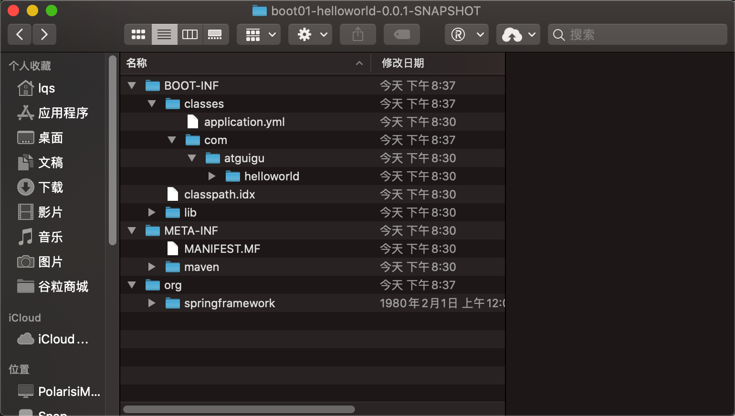The width and height of the screenshot is (735, 416).
Task: Open Applications (应用程序) in sidebar
Action: 52,113
